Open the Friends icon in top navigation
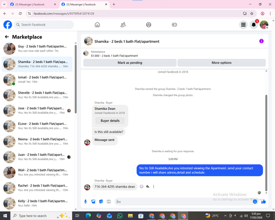This screenshot has height=220, width=275. pyautogui.click(x=123, y=25)
